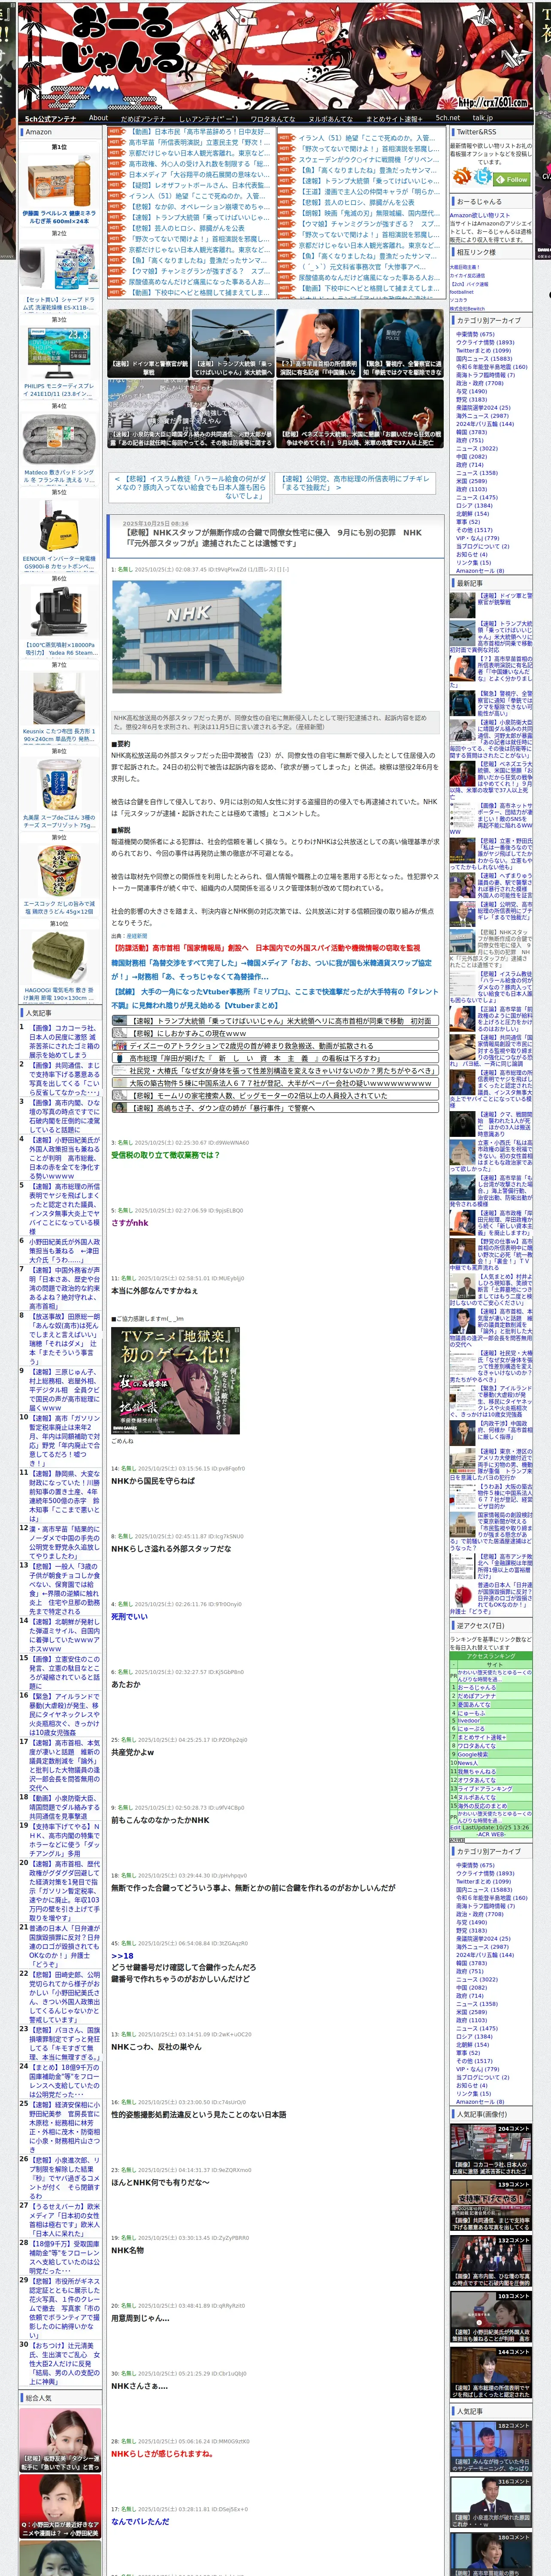The height and width of the screenshot is (2576, 551).
Task: Open top thumbnail with the Trump helicopter photo
Action: click(x=232, y=343)
